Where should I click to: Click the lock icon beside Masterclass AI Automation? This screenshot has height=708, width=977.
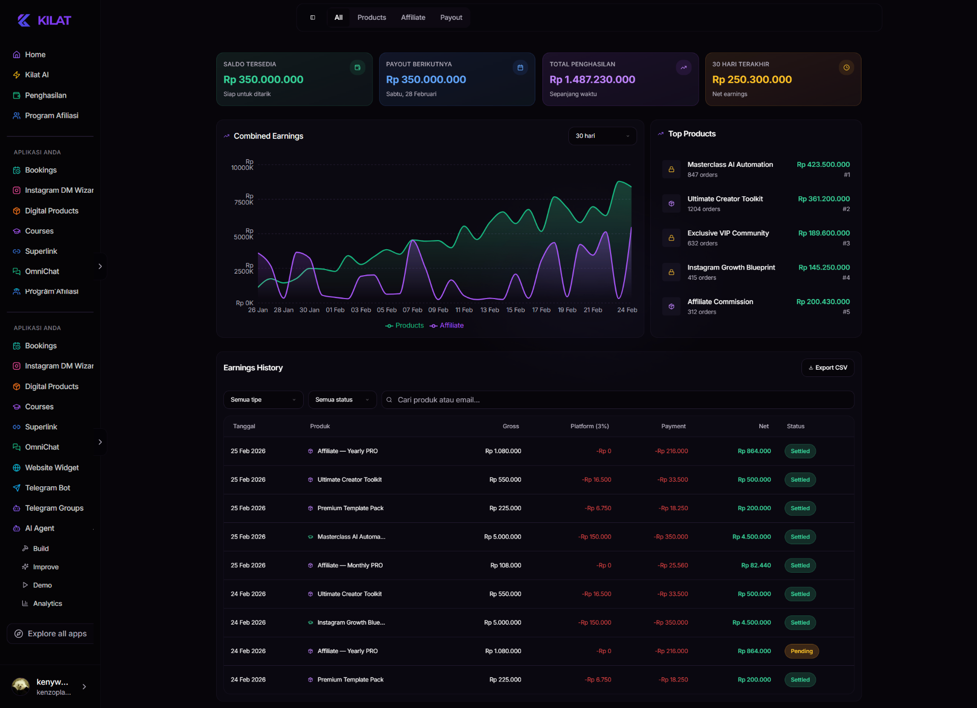(x=671, y=169)
